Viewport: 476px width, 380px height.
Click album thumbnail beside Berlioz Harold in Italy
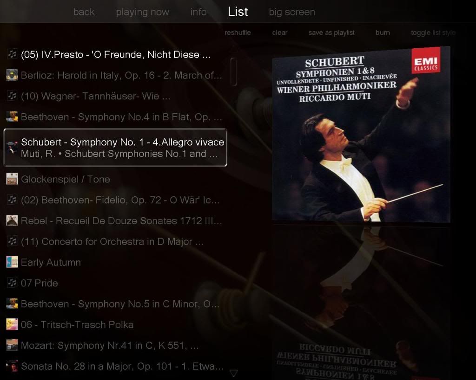(12, 75)
